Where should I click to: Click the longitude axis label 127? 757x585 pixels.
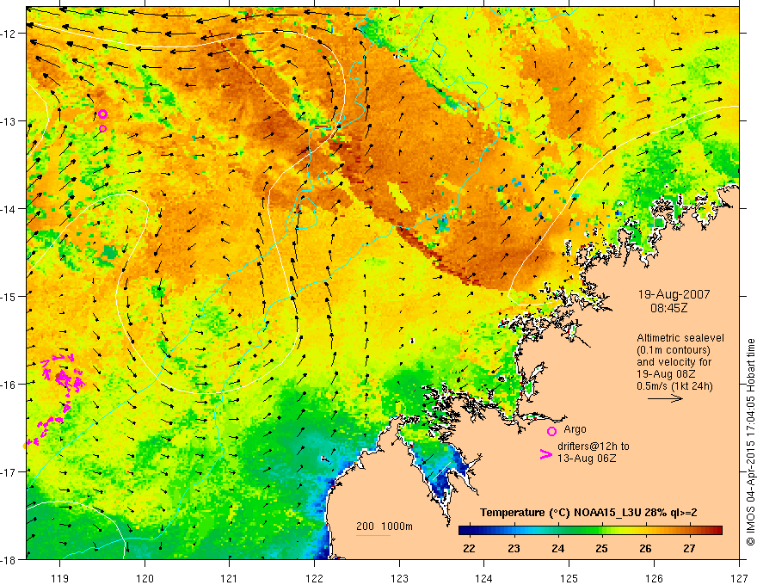pyautogui.click(x=739, y=578)
